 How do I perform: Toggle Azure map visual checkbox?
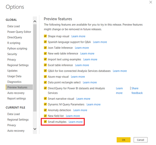[x=45, y=76]
